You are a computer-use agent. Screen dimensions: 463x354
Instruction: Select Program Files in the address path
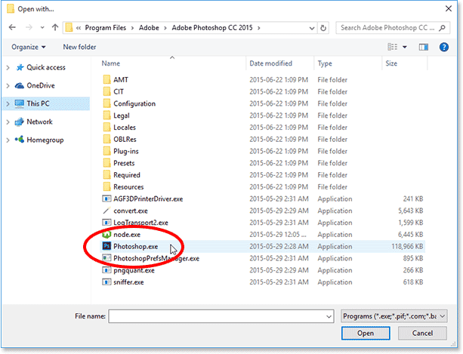[106, 28]
